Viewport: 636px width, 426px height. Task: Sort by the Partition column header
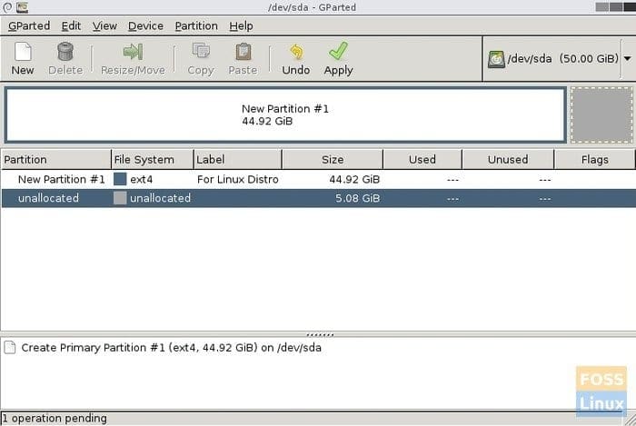(x=56, y=159)
